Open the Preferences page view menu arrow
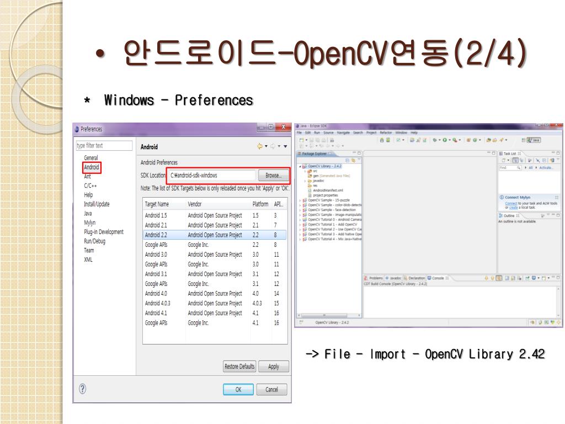565x424 pixels. pos(285,146)
